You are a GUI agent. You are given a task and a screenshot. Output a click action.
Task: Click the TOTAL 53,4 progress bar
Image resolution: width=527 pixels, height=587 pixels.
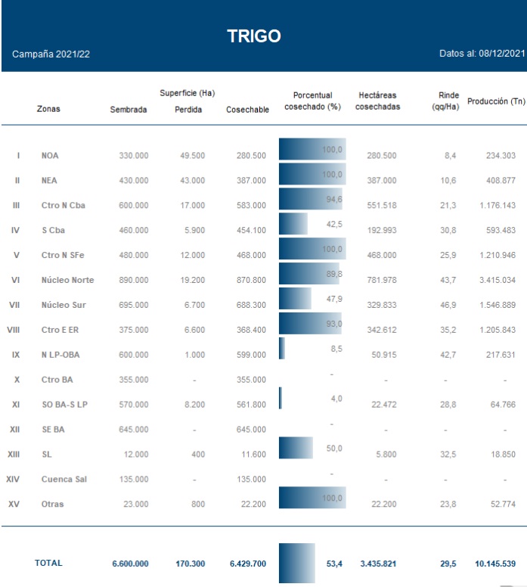(x=298, y=564)
